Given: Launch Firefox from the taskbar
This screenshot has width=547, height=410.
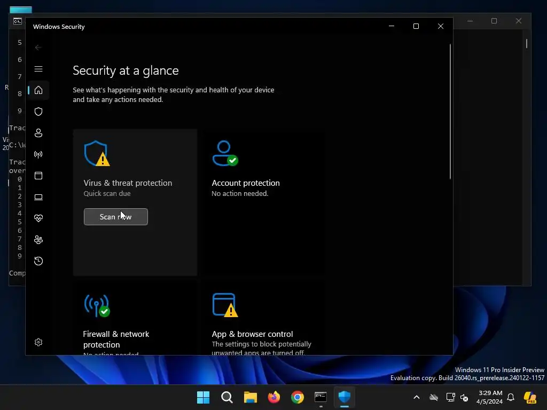Looking at the screenshot, I should click(x=274, y=397).
